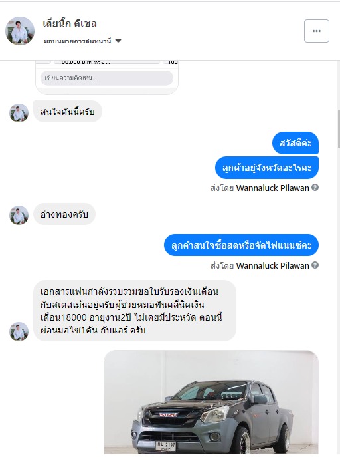
Task: Click the contact name เสี่ยนิ๊ก ดีเซล
Action: (x=70, y=23)
